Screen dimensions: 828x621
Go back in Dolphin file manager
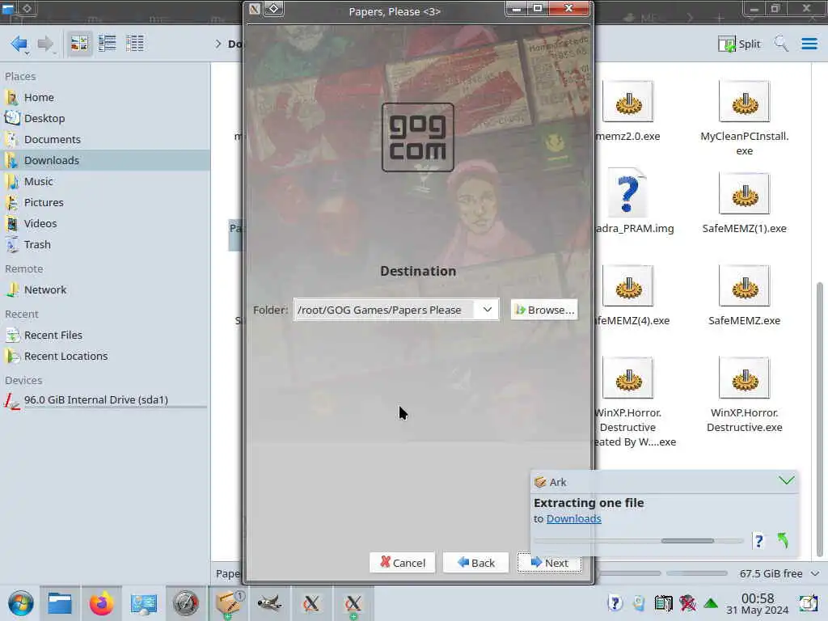pyautogui.click(x=19, y=44)
